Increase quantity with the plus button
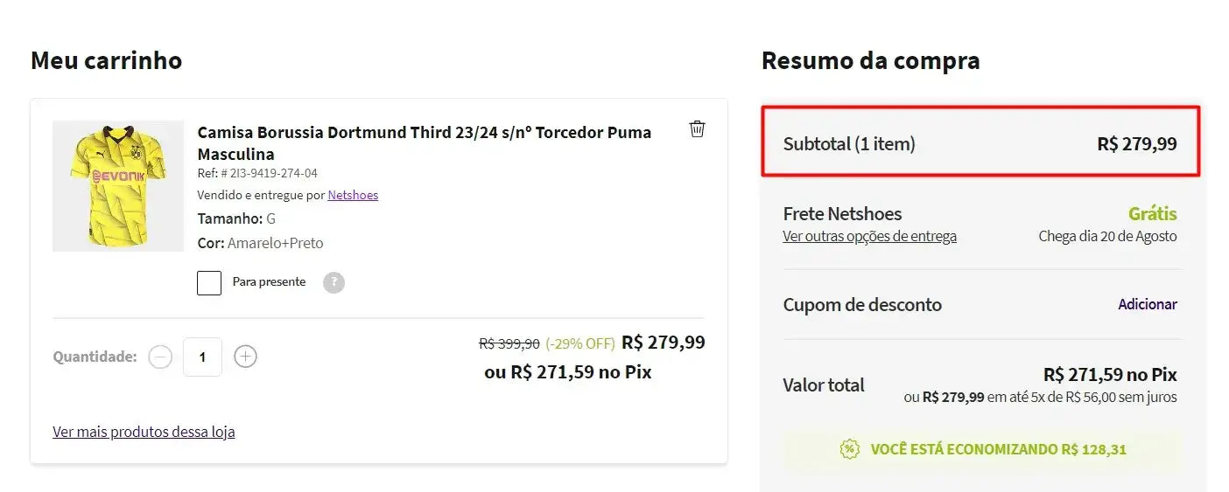This screenshot has height=492, width=1229. tap(246, 357)
